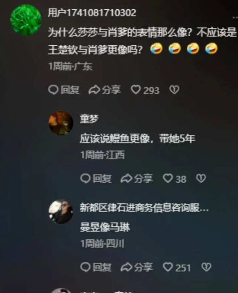Share 童梦's reply comment
238x293 pixels.
point(137,179)
